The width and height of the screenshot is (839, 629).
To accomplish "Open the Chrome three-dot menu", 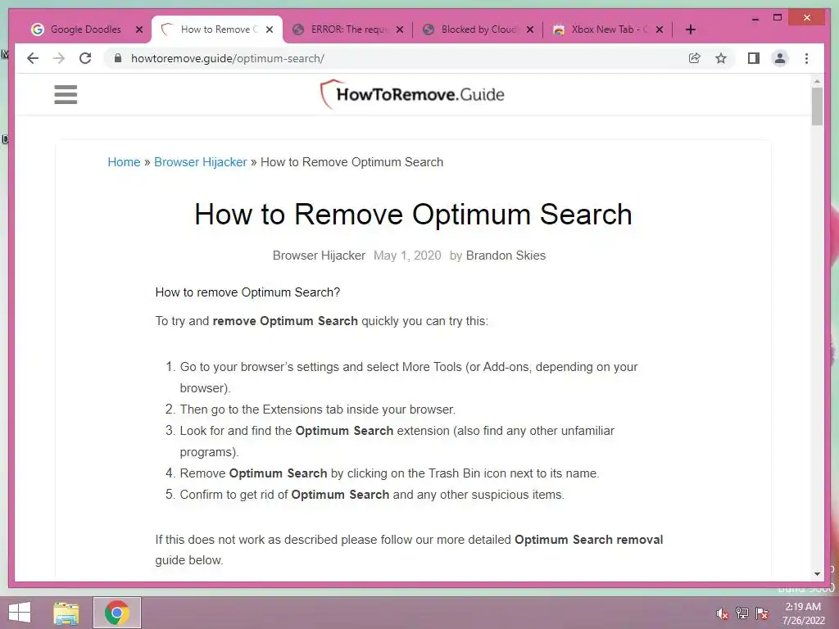I will click(806, 58).
